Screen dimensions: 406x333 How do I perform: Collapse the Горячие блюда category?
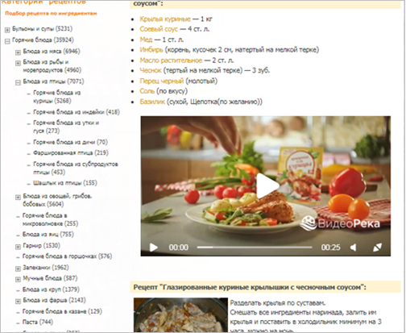tap(7, 41)
